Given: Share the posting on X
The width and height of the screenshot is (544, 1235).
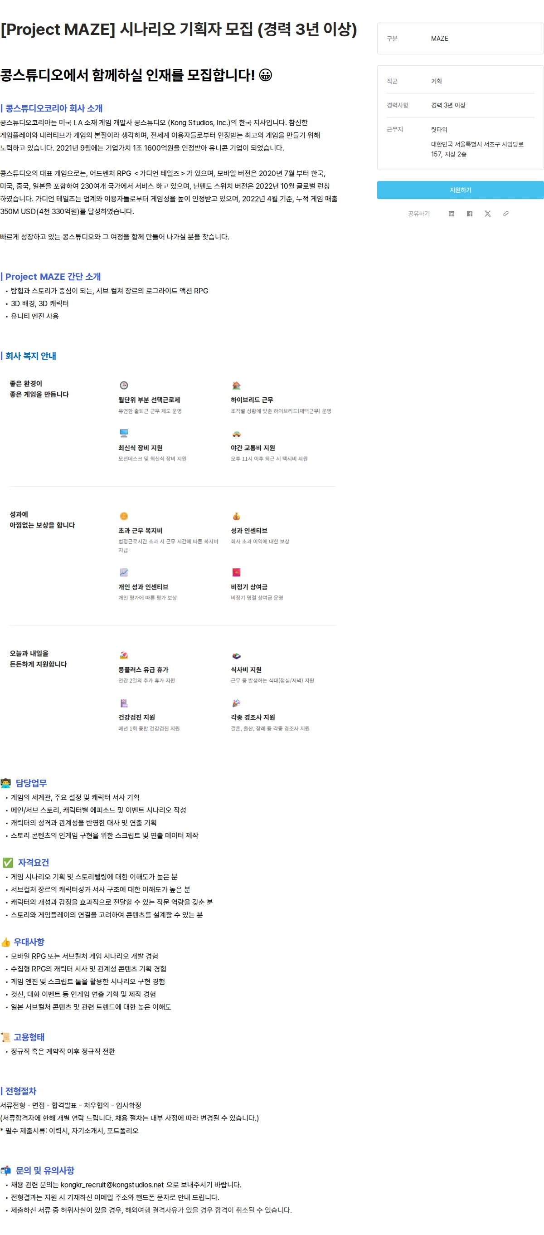Looking at the screenshot, I should (487, 214).
